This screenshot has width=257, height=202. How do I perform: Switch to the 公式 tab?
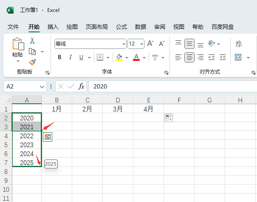(121, 27)
